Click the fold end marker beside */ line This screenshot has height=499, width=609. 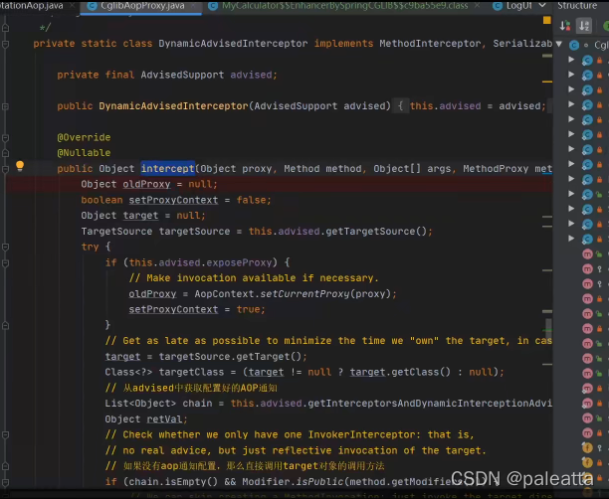click(5, 28)
